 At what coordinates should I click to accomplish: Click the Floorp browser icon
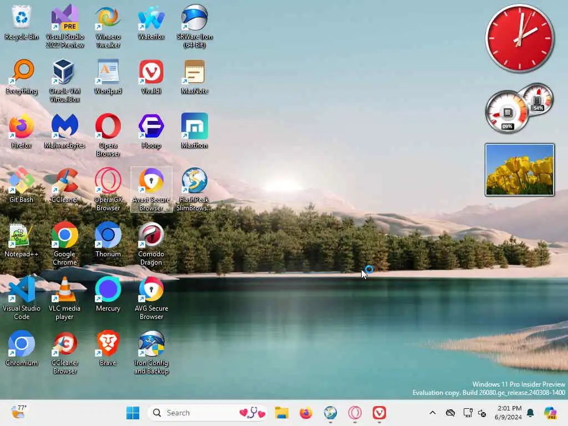coord(151,131)
